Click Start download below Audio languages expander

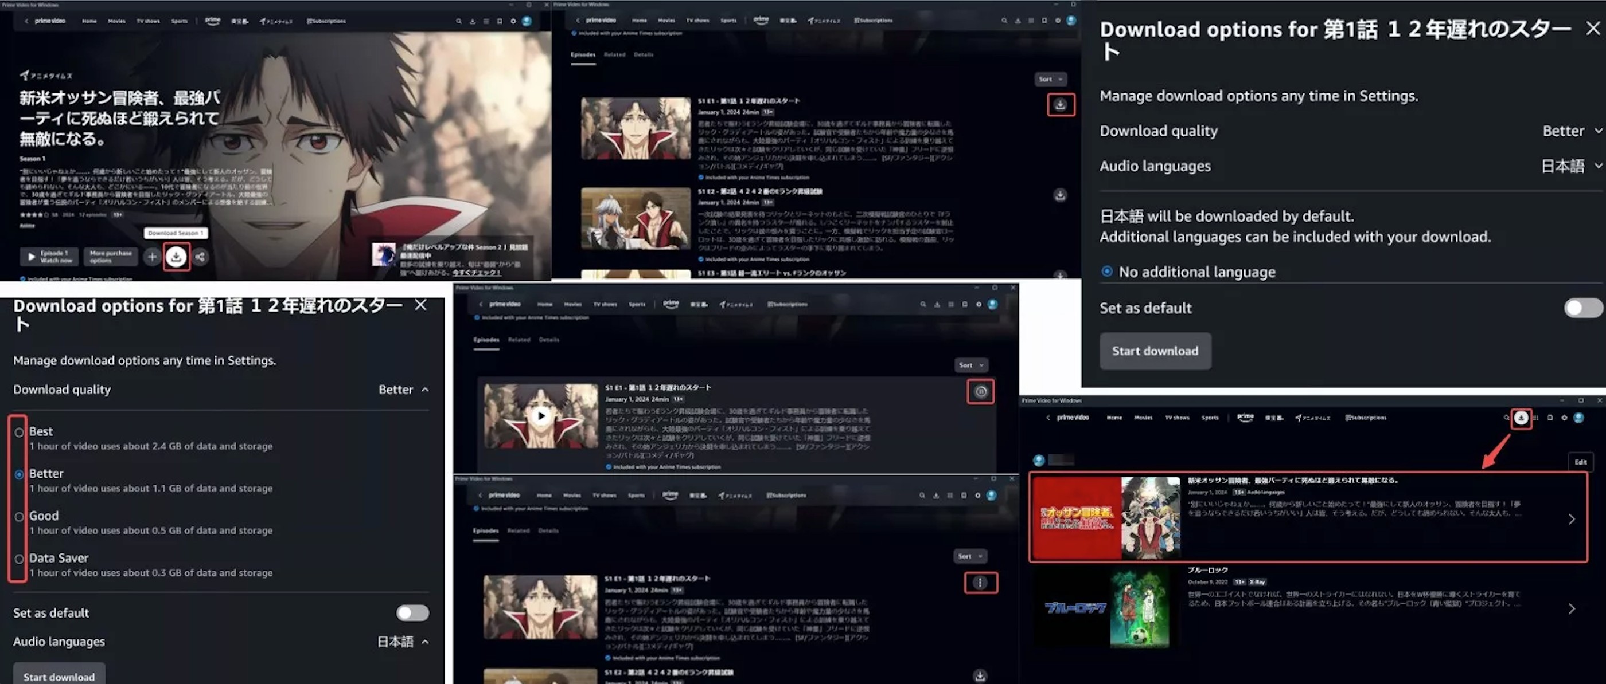tap(59, 675)
